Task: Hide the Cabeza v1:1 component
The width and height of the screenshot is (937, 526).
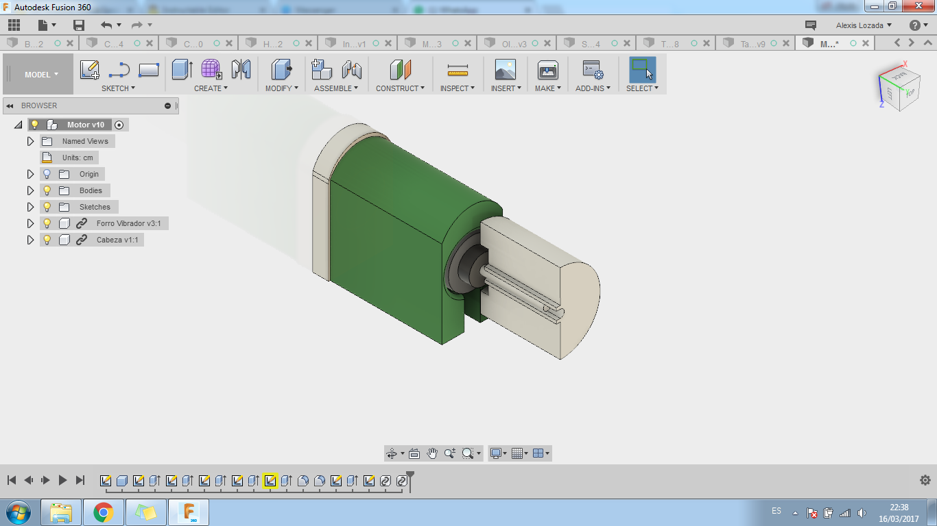Action: (47, 240)
